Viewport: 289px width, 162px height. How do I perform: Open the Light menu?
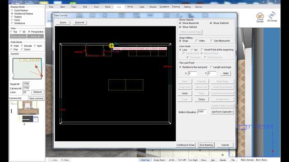[x=142, y=7]
